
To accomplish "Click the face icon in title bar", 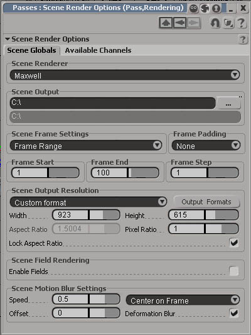I will (x=194, y=9).
